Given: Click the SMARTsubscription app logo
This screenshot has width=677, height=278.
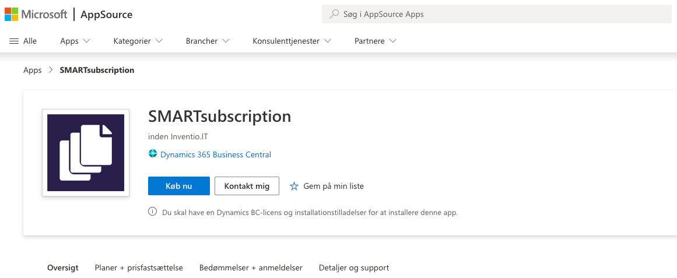Looking at the screenshot, I should point(86,153).
